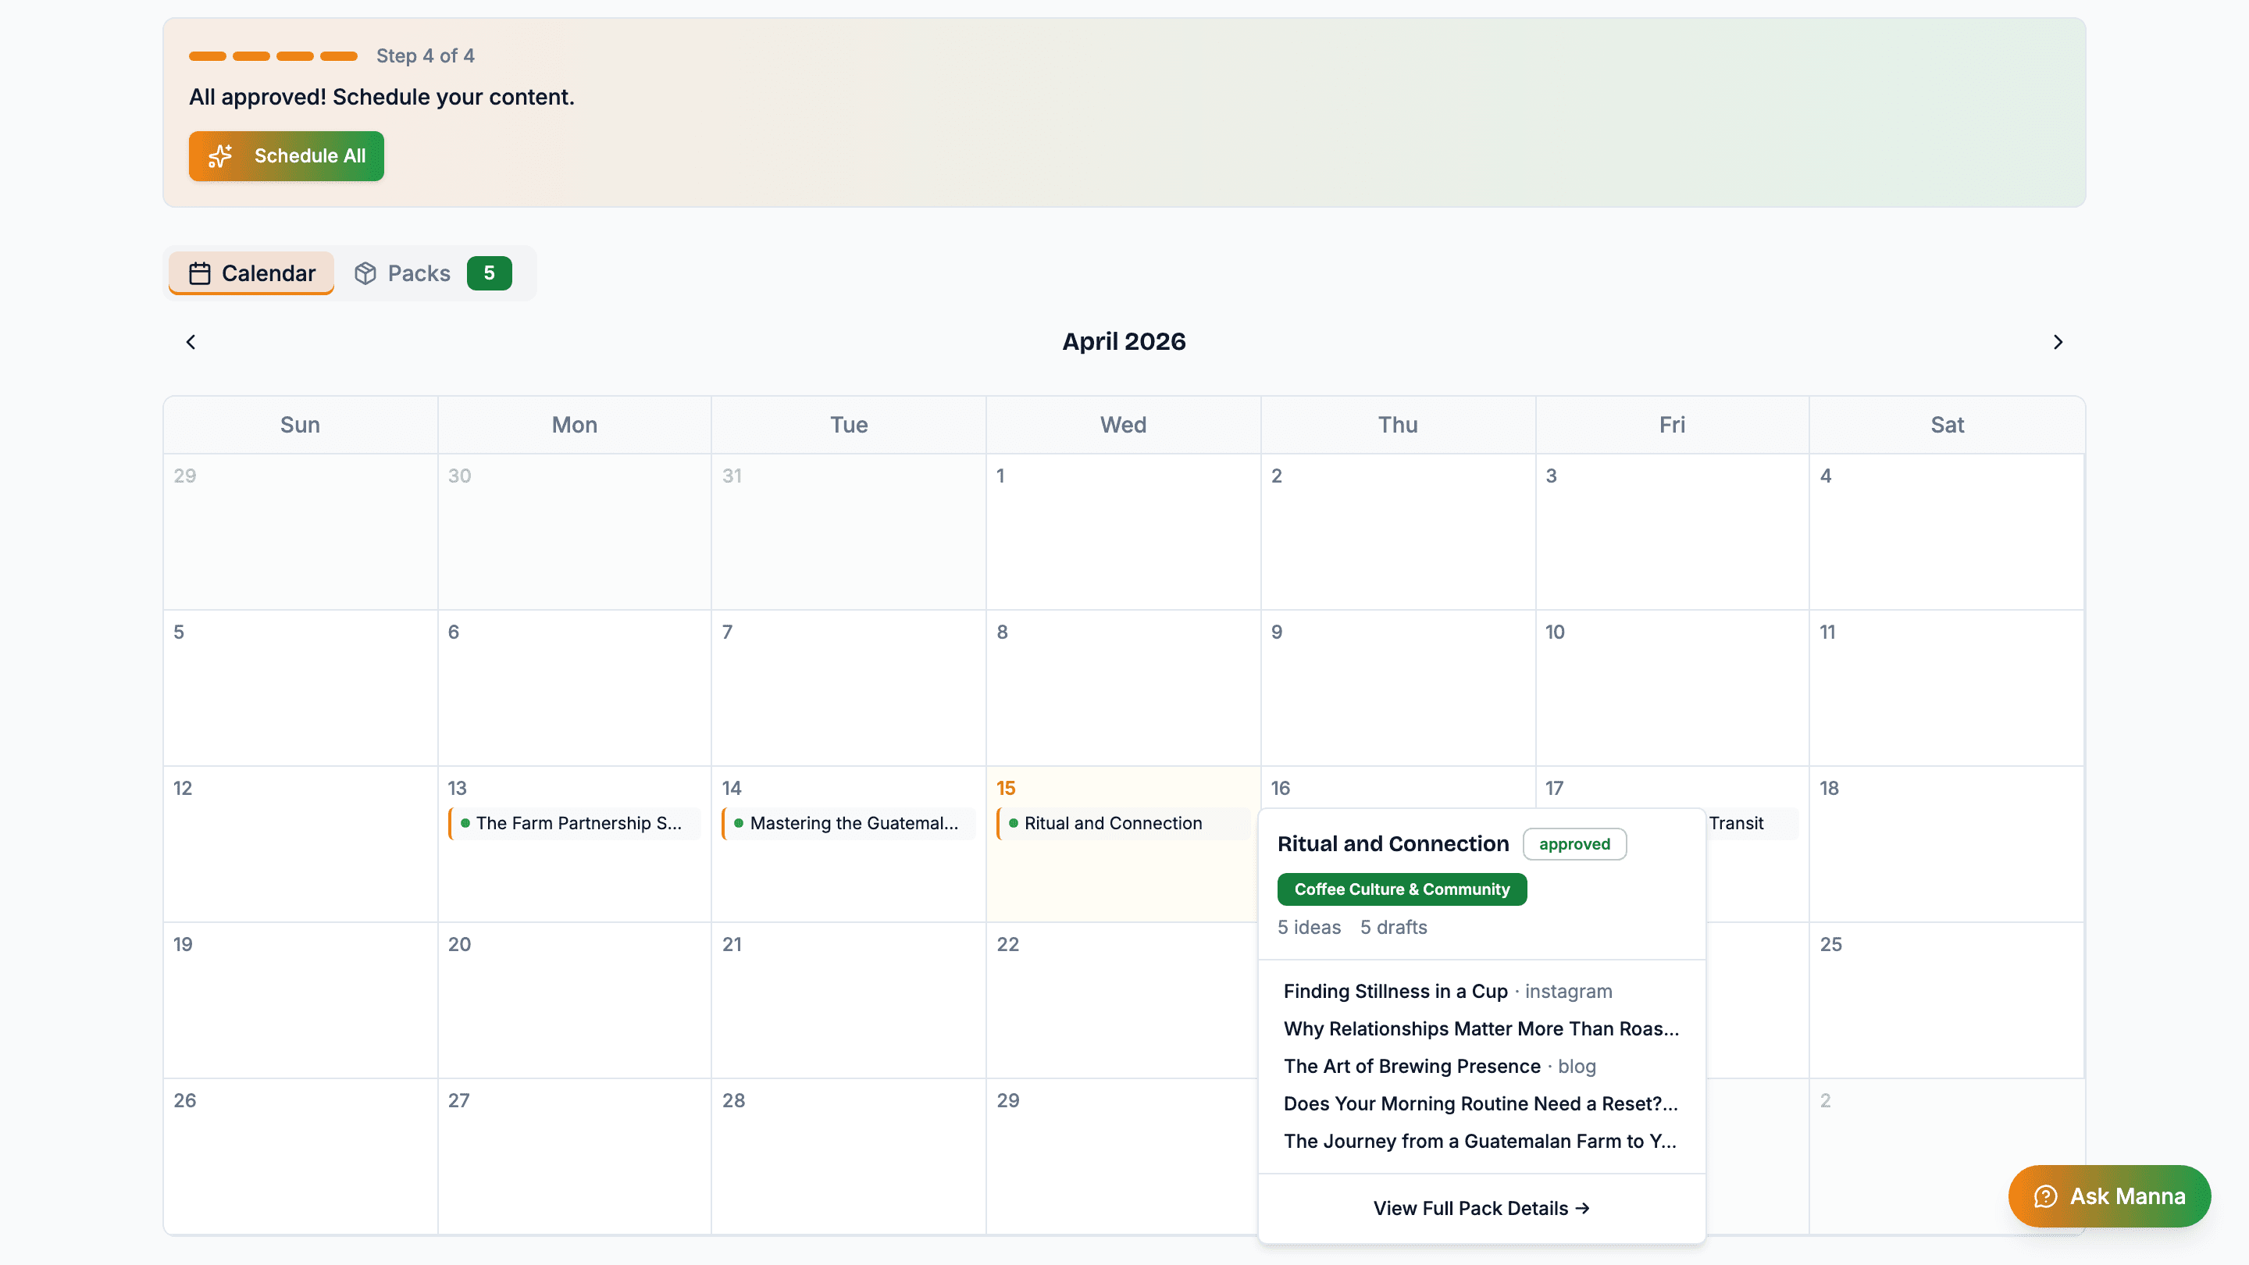Switch to the Calendar tab
This screenshot has height=1265, width=2249.
pyautogui.click(x=251, y=273)
